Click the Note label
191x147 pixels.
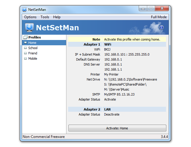tap(96, 39)
